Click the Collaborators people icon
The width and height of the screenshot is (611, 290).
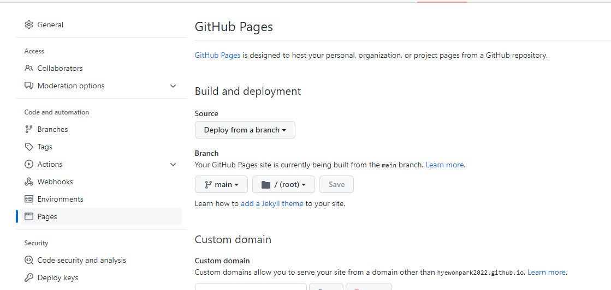28,68
